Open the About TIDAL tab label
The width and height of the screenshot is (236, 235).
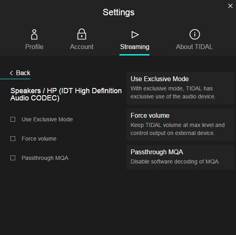[194, 47]
